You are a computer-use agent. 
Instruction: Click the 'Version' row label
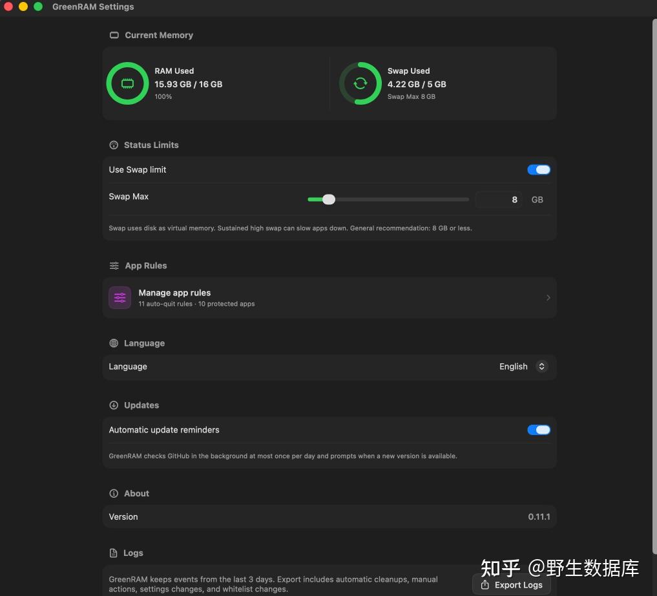pos(123,516)
